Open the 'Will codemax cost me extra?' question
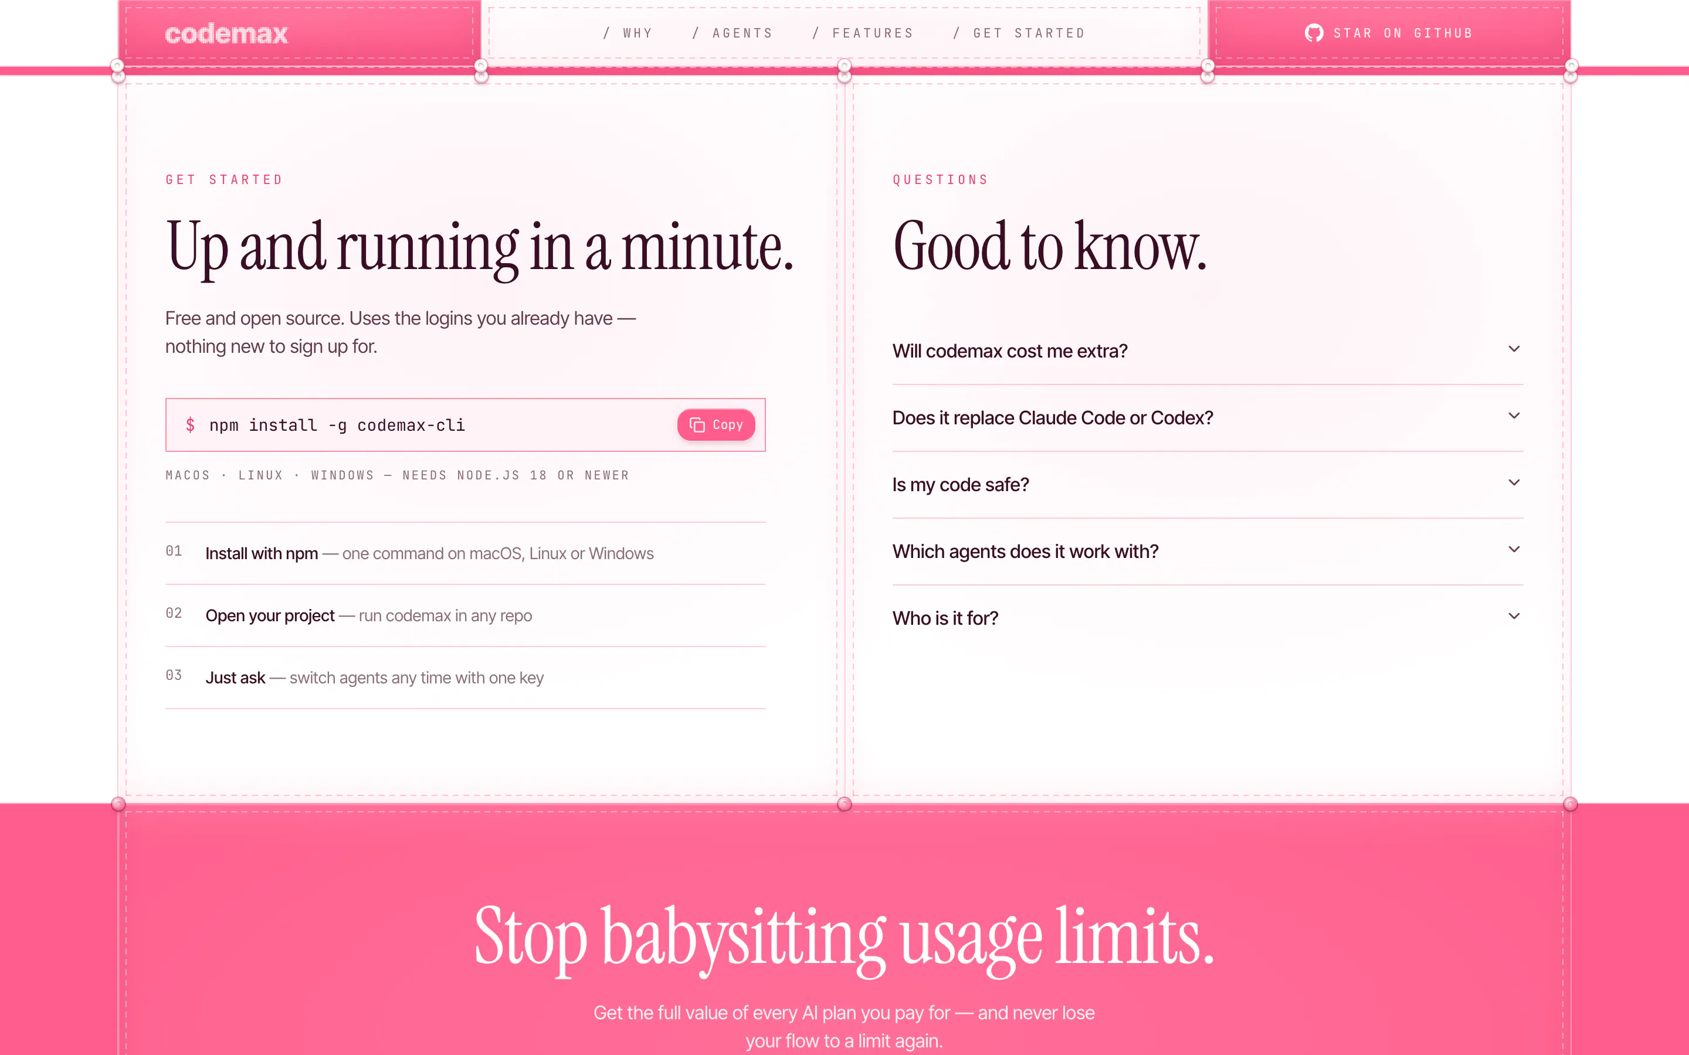 pyautogui.click(x=1208, y=351)
